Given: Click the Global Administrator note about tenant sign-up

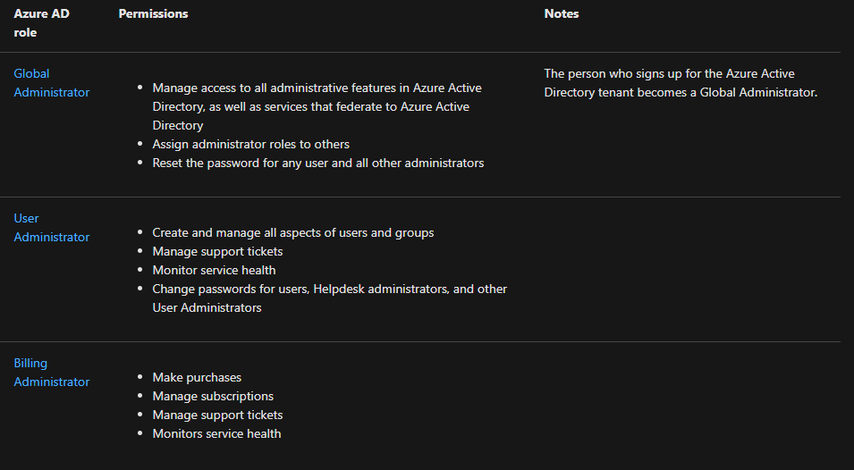Looking at the screenshot, I should pyautogui.click(x=681, y=83).
